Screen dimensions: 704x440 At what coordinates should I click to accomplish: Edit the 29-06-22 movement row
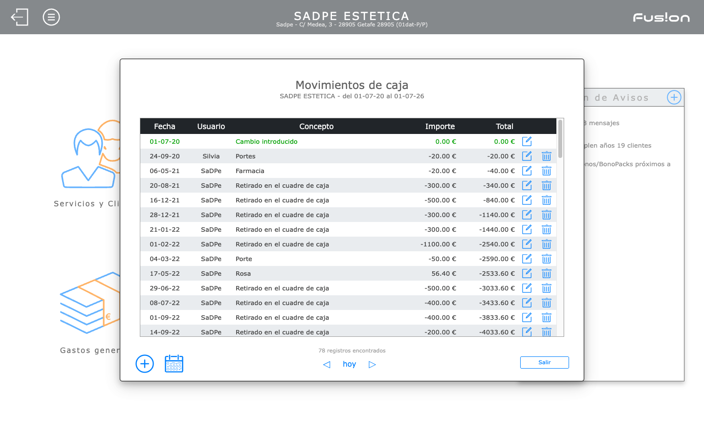[527, 288]
